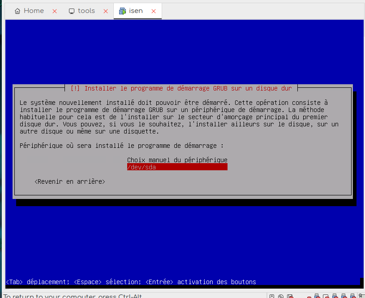Click the CD/DVD device icon in status bar
This screenshot has height=298, width=365.
281,296
